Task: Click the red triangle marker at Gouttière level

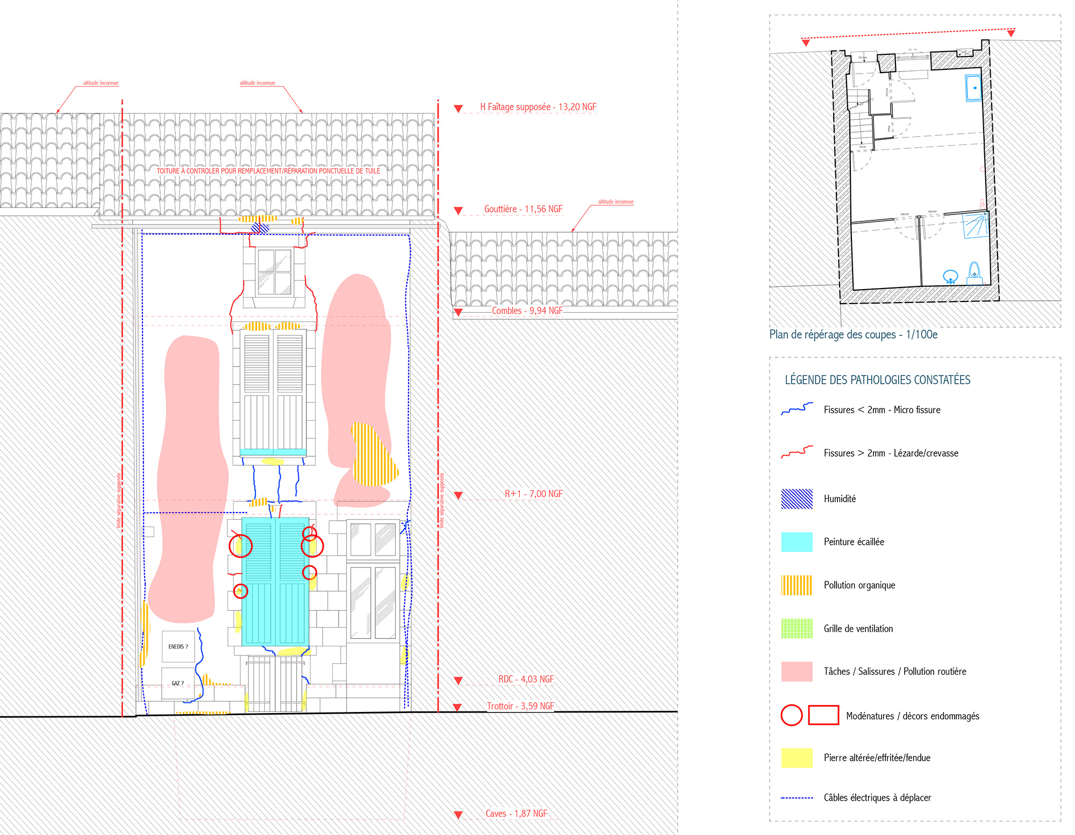Action: [x=458, y=211]
